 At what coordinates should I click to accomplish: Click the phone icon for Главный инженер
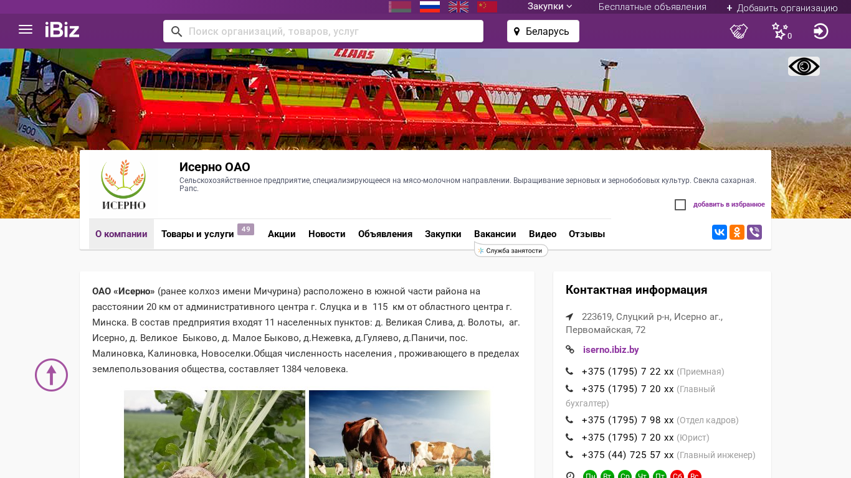coord(569,455)
